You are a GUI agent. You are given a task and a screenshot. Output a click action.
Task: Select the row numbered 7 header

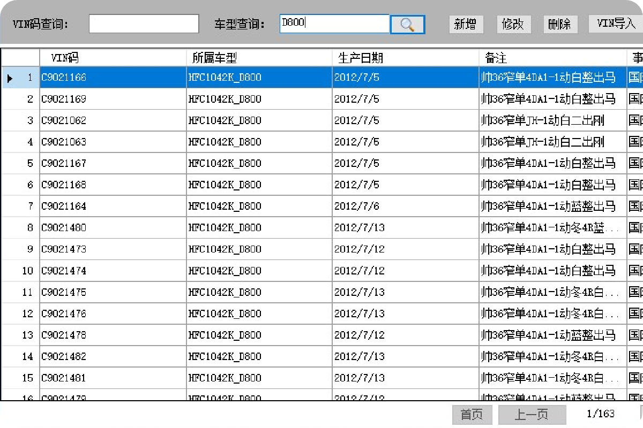coord(20,206)
